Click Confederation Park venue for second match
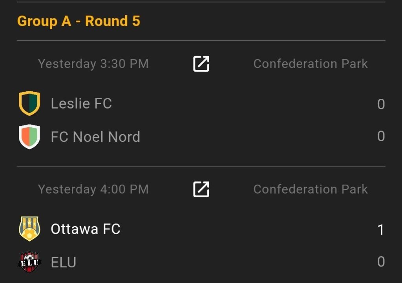 311,189
